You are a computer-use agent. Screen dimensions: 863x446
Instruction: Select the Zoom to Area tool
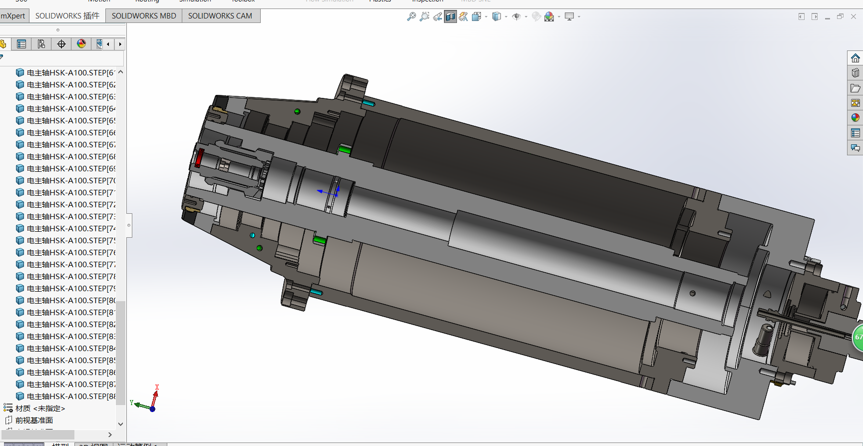(x=425, y=16)
